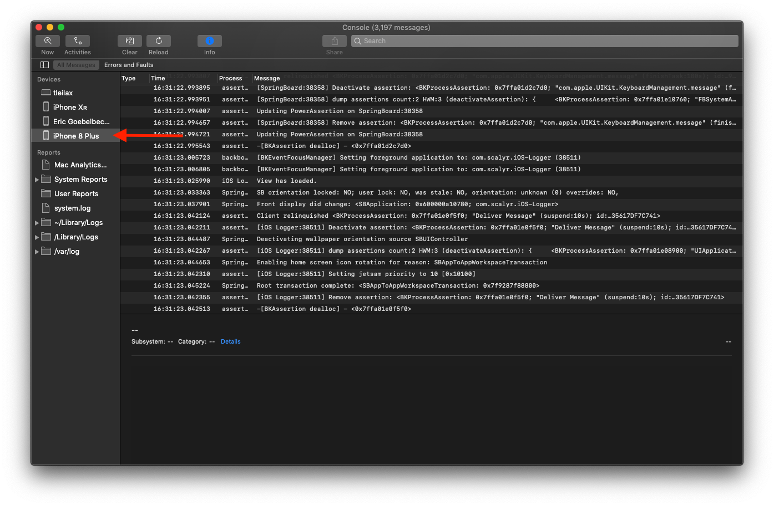The width and height of the screenshot is (774, 506).
Task: Toggle the sidebar visibility icon
Action: pyautogui.click(x=45, y=65)
